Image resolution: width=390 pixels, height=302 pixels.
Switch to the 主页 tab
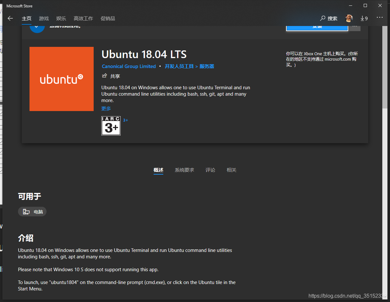click(x=27, y=18)
